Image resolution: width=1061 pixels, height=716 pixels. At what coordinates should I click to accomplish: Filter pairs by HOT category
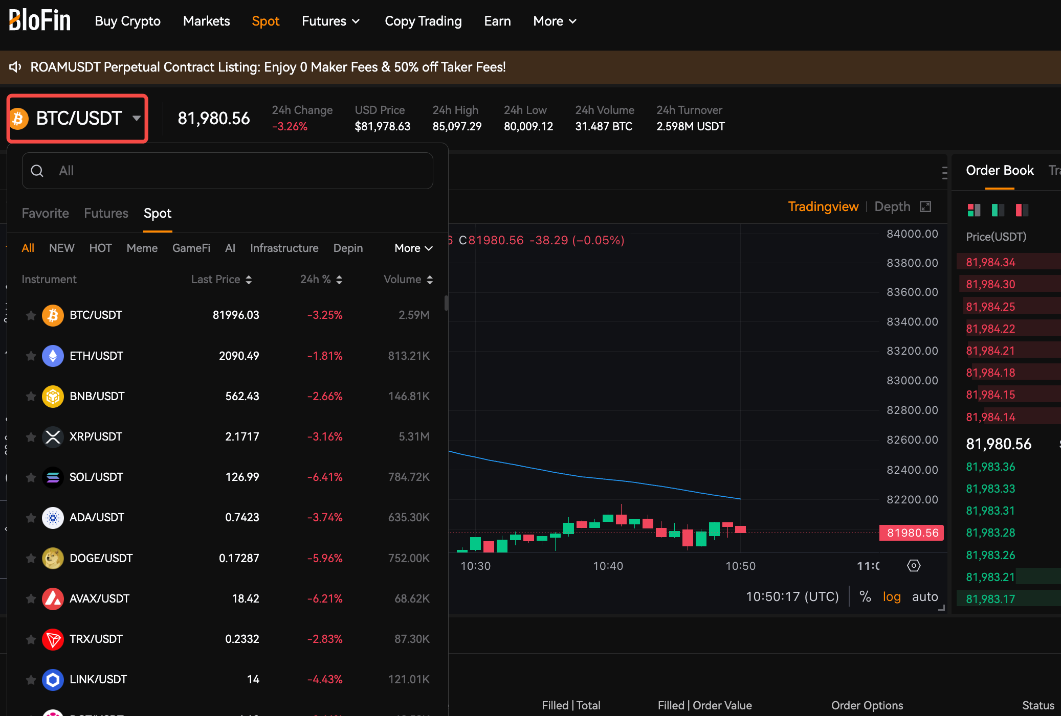pyautogui.click(x=100, y=248)
